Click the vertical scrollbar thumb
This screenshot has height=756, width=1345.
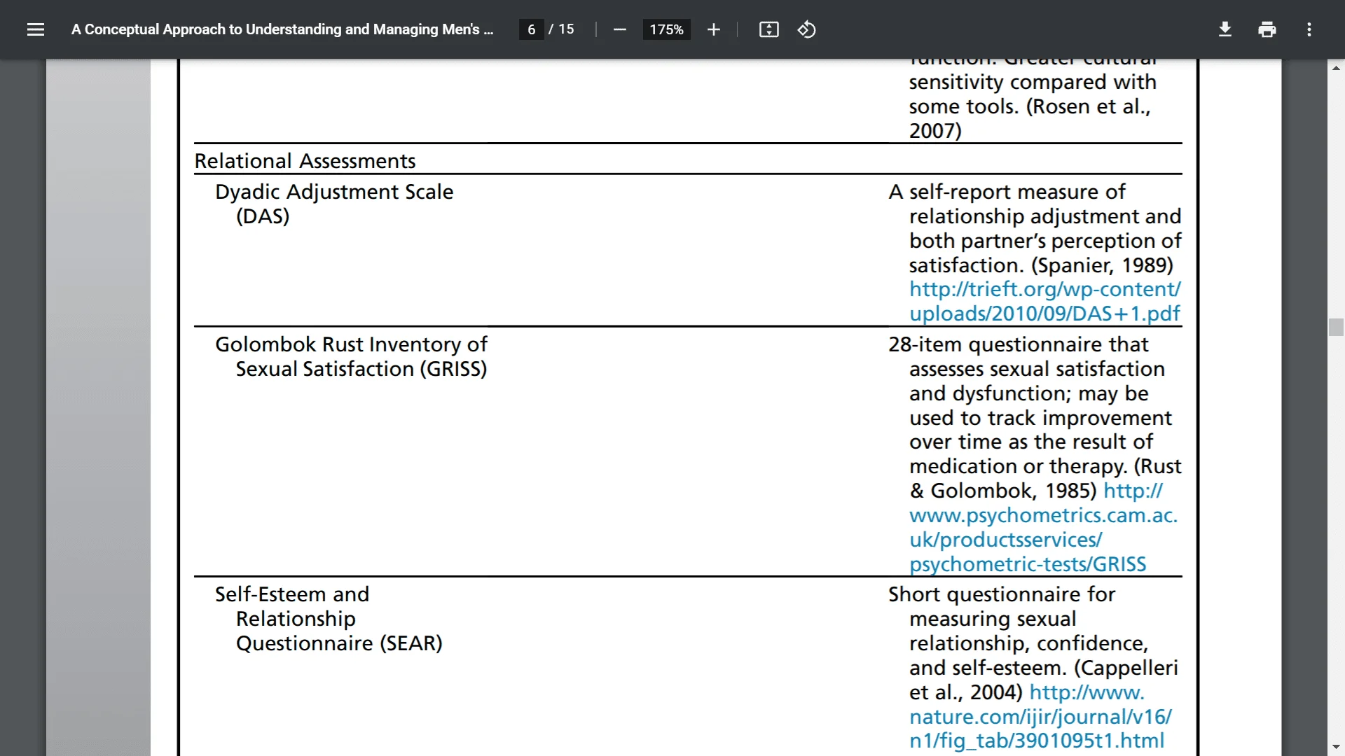[x=1335, y=327]
